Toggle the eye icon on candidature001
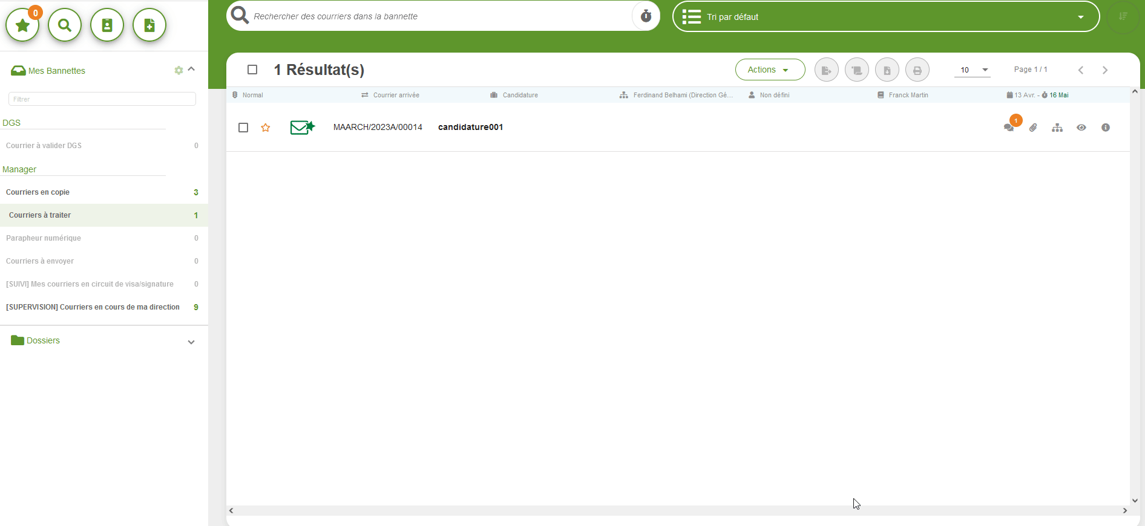 click(1081, 128)
